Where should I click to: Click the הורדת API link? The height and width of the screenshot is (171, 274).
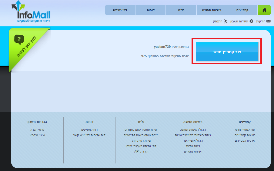pos(141,151)
